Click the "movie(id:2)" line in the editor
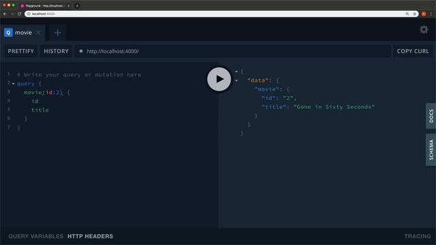This screenshot has width=436, height=245. pos(47,93)
